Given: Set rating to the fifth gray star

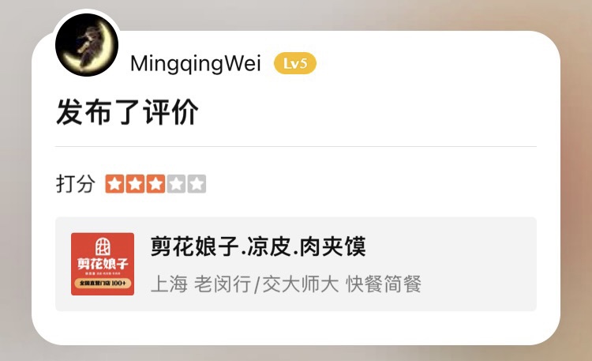Looking at the screenshot, I should (197, 184).
